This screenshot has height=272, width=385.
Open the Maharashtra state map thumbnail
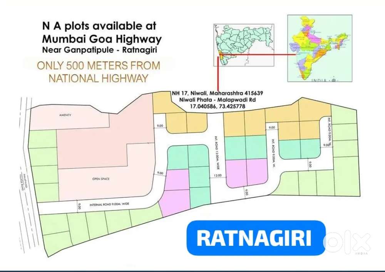coord(244,45)
